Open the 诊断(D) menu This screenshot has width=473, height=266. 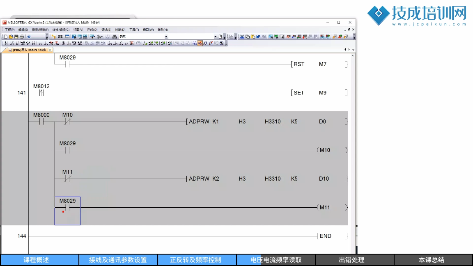tap(120, 30)
